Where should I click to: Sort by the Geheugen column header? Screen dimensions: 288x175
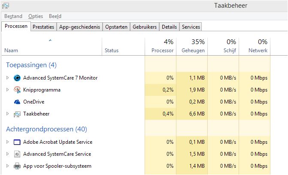192,46
